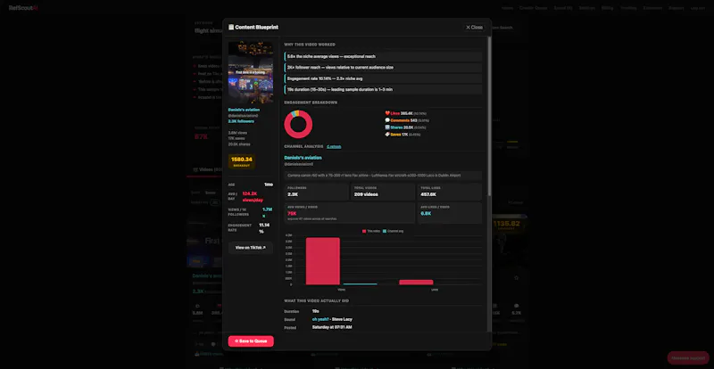The image size is (714, 369).
Task: Open Support in the top navigation
Action: click(677, 8)
